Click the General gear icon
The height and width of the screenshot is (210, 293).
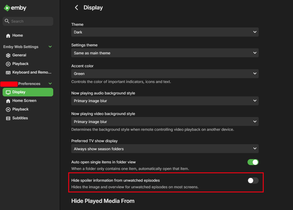[x=8, y=55]
